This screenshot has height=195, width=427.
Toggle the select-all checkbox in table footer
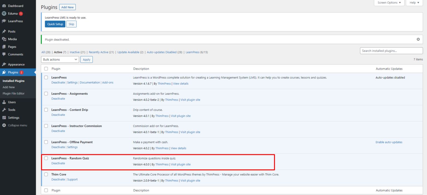coord(46,190)
